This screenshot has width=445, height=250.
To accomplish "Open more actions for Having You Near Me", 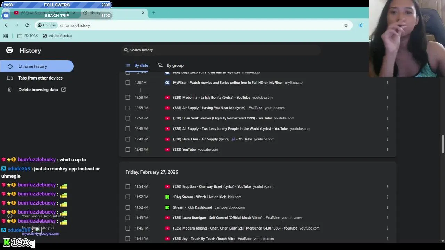I will coord(387,108).
